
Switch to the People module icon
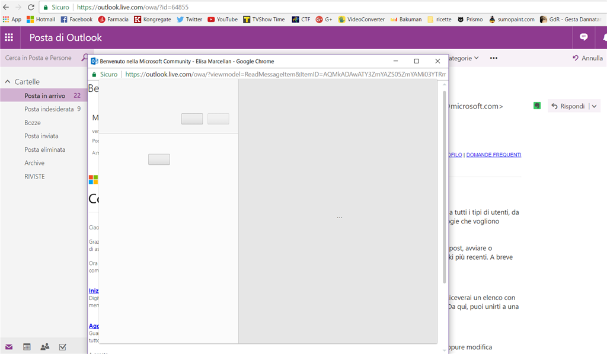tap(45, 347)
